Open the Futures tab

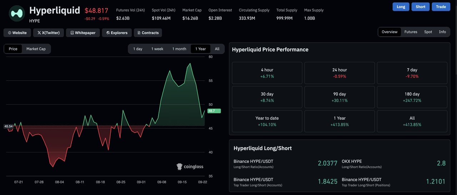point(411,32)
